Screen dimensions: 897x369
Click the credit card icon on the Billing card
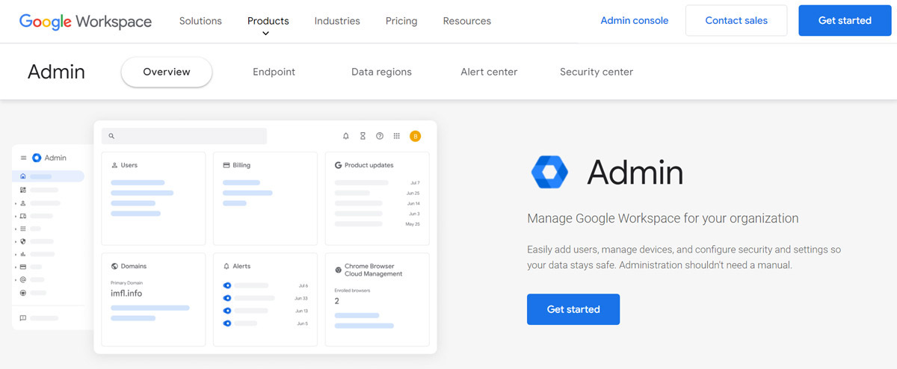(226, 165)
